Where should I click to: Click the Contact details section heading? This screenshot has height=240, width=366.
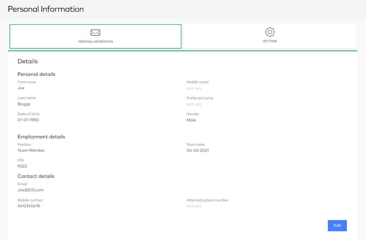(x=36, y=176)
